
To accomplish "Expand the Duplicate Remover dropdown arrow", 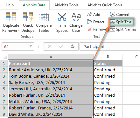I will 19,31.
